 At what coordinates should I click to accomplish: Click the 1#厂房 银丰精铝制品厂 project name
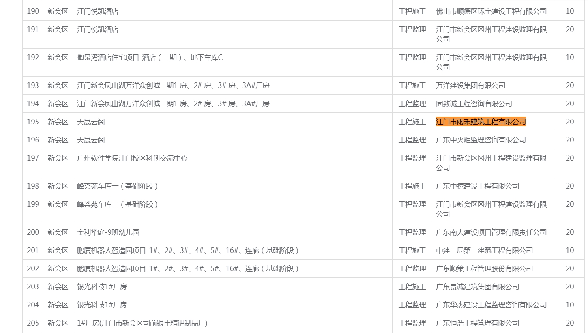click(142, 323)
